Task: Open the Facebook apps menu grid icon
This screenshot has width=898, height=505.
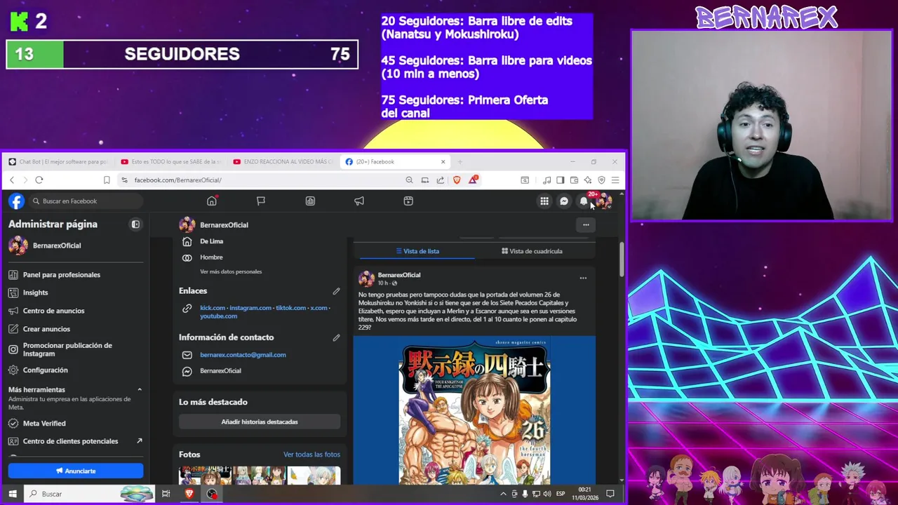Action: (x=544, y=201)
